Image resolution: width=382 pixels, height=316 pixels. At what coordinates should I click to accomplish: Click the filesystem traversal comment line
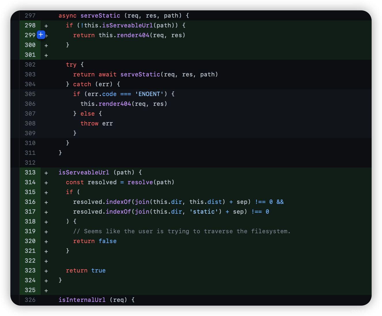182,231
